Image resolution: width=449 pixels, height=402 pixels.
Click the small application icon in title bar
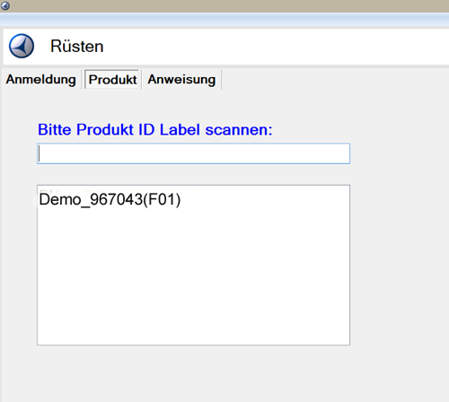coord(5,5)
